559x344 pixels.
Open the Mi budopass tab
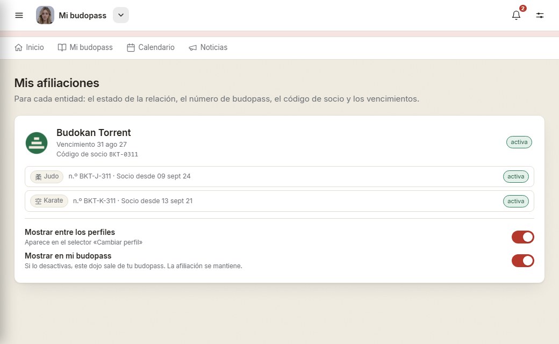coord(85,47)
